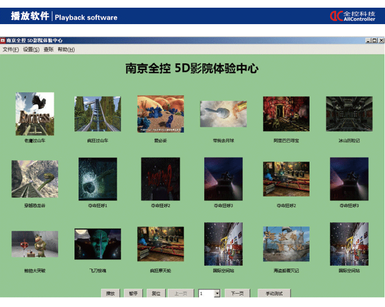Select the 鲍勃大突破 cartoon thumbnail
The height and width of the screenshot is (307, 385).
34,244
